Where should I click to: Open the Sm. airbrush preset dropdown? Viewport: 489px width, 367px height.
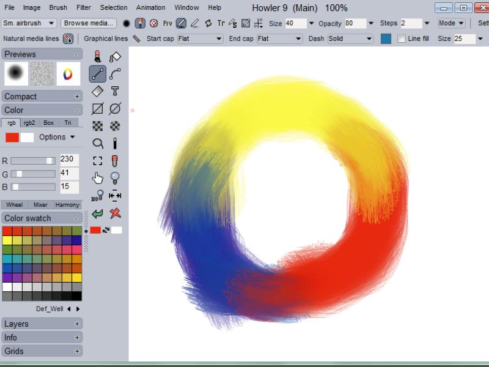[x=28, y=23]
